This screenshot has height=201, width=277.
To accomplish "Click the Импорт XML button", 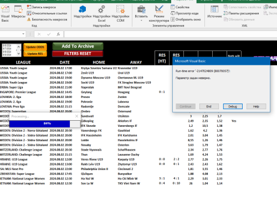I will (x=270, y=7).
